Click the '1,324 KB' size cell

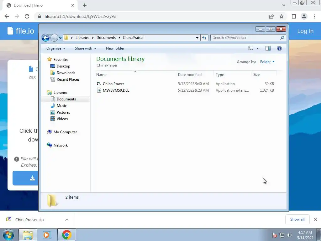[x=267, y=90]
